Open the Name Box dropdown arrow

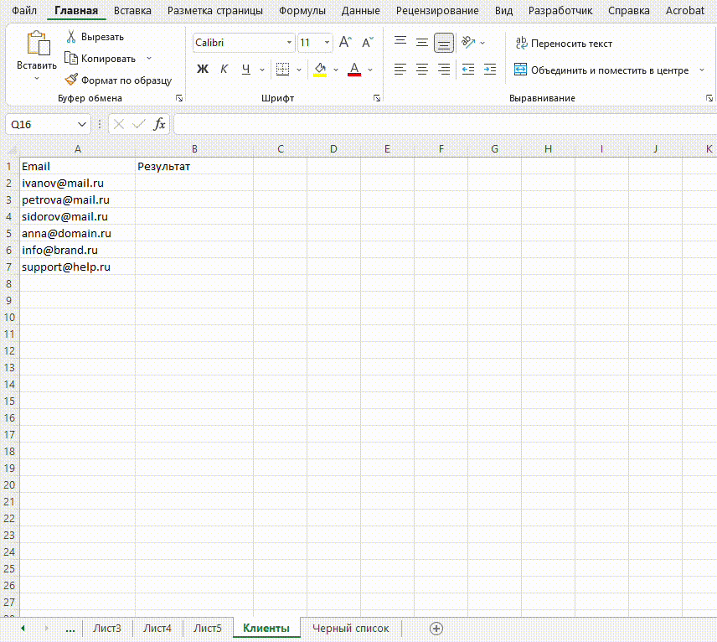[82, 124]
